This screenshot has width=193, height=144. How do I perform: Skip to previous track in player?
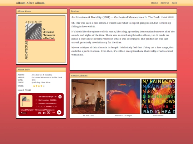(39, 113)
